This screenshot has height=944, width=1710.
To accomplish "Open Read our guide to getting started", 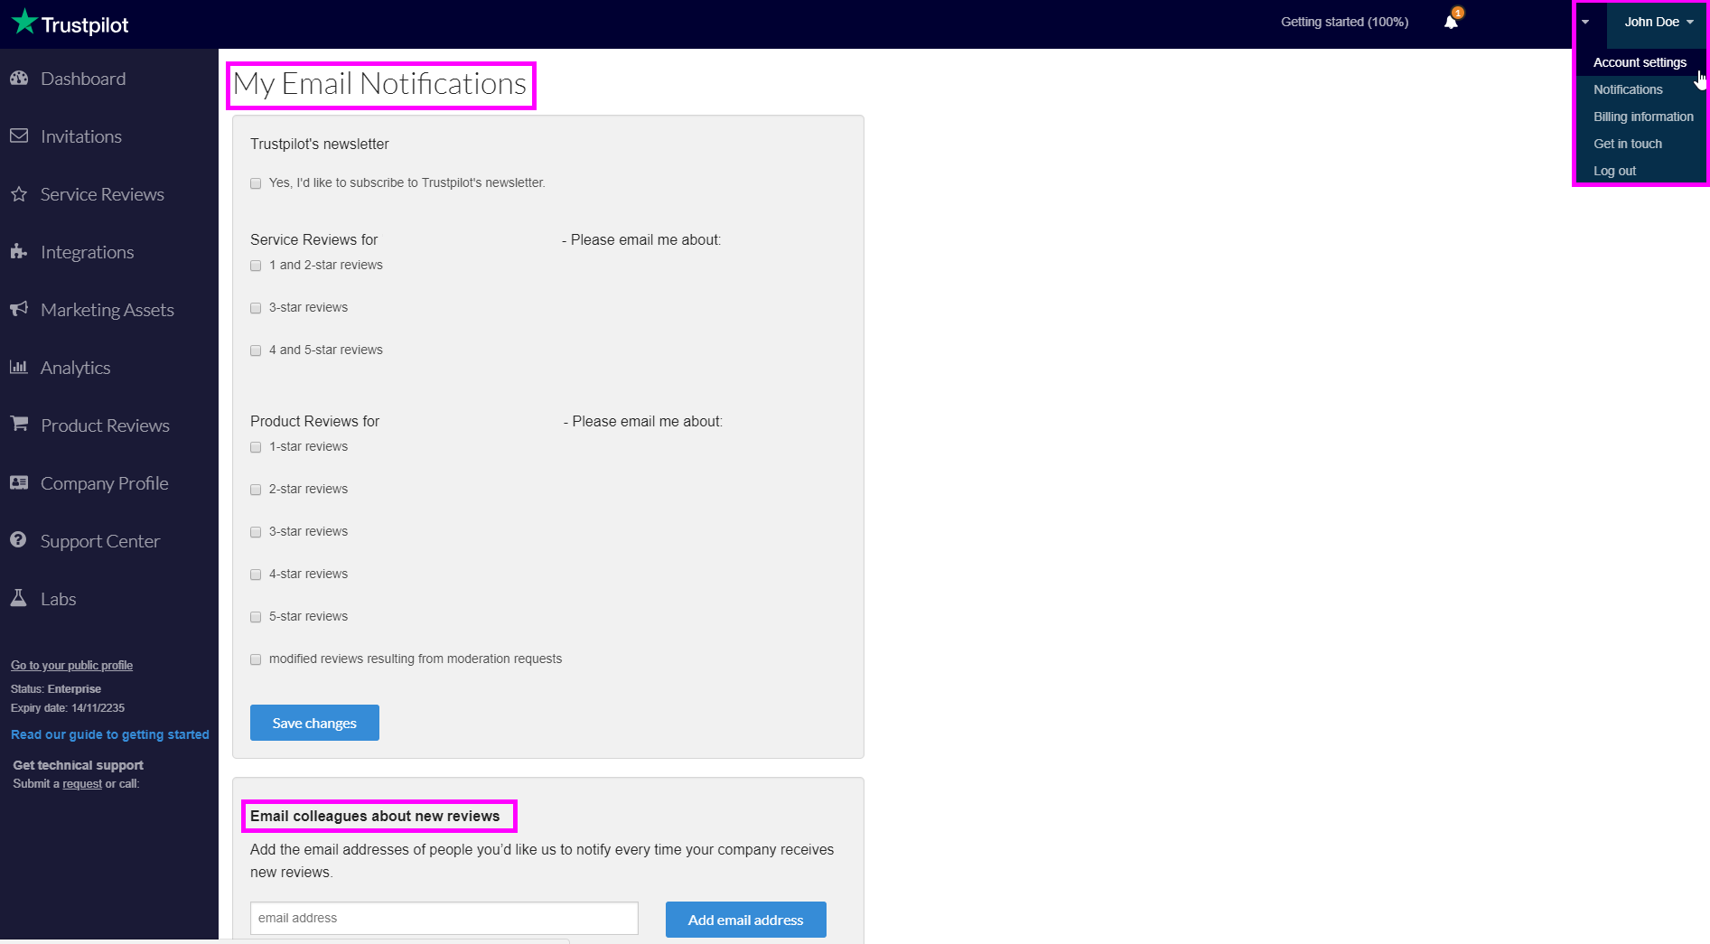I will pyautogui.click(x=110, y=734).
